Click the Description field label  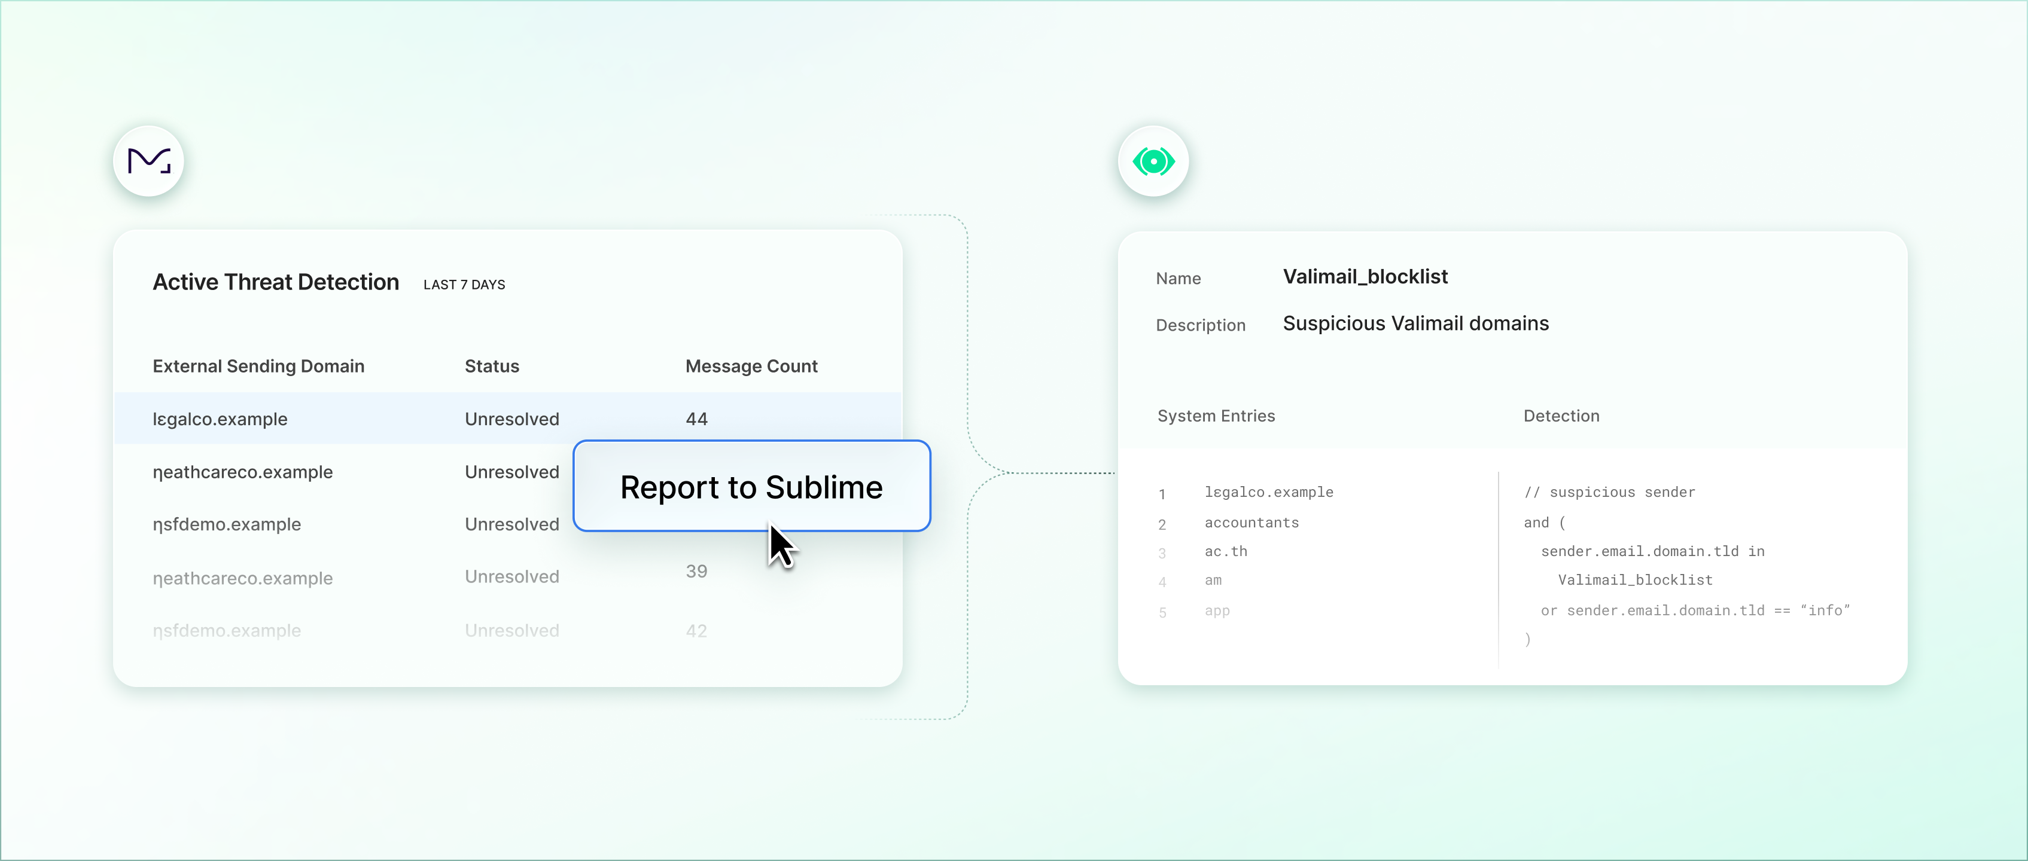pyautogui.click(x=1201, y=325)
